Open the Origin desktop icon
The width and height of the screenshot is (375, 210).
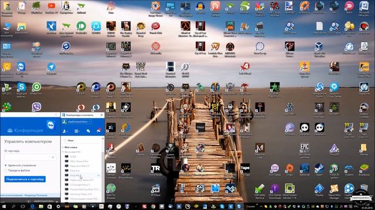pyautogui.click(x=289, y=170)
